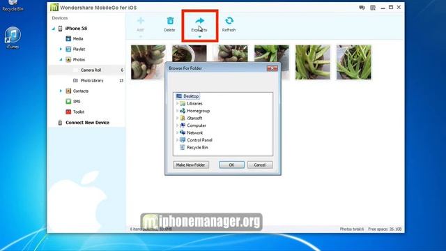446x251 pixels.
Task: Expand the Playlist tree node
Action: tap(61, 49)
